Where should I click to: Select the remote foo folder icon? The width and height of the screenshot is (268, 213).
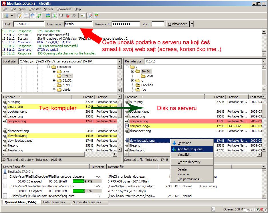click(138, 90)
